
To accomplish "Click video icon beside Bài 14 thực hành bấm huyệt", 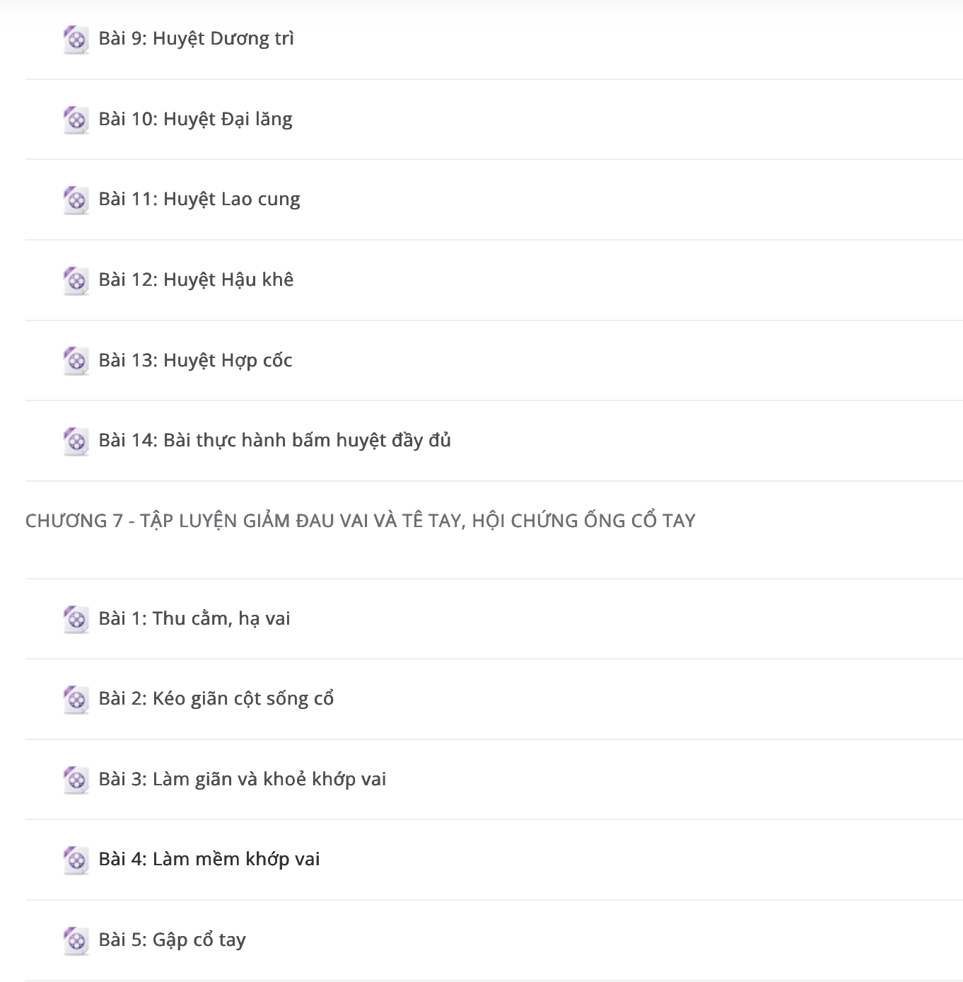I will 76,441.
